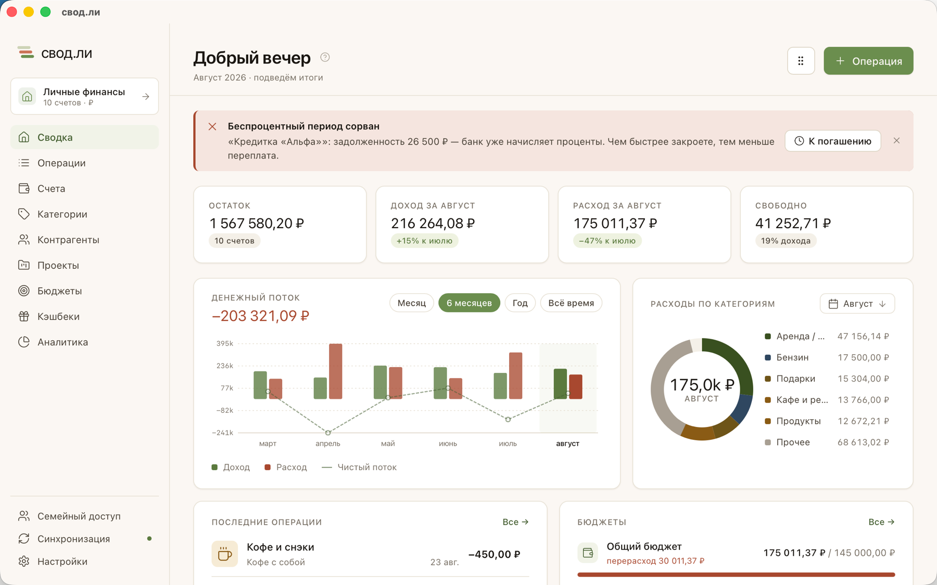Click the arrow in the Личные финансы account switcher
This screenshot has width=937, height=585.
point(146,96)
